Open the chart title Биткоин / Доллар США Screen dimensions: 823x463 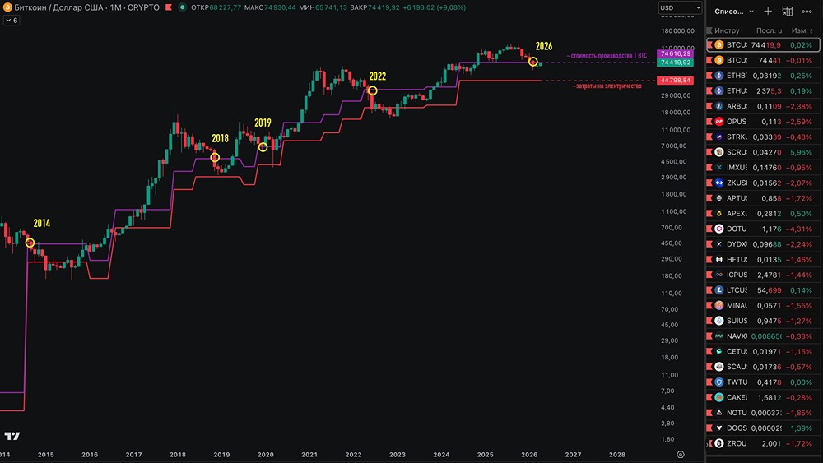click(86, 7)
